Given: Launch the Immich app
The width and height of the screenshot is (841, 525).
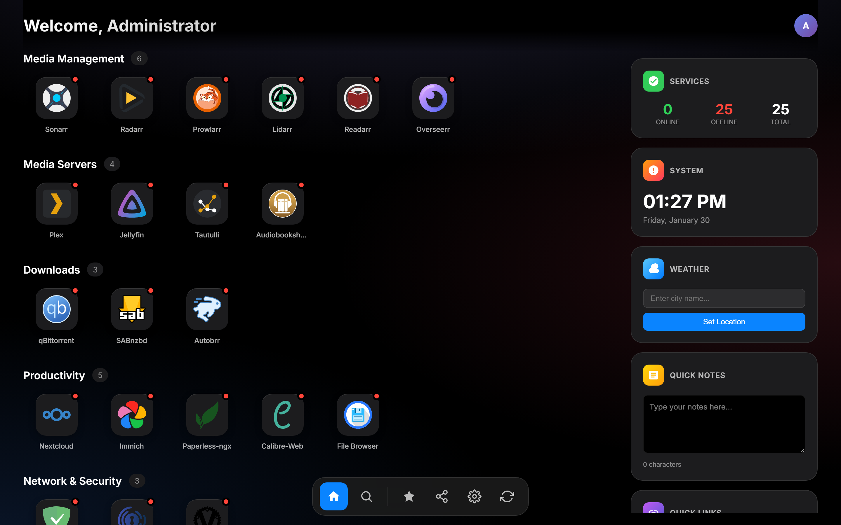Looking at the screenshot, I should (x=132, y=414).
